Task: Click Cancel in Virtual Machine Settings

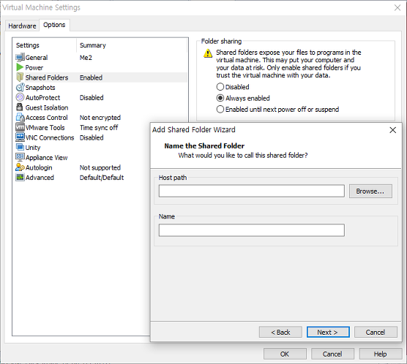Action: tap(332, 354)
